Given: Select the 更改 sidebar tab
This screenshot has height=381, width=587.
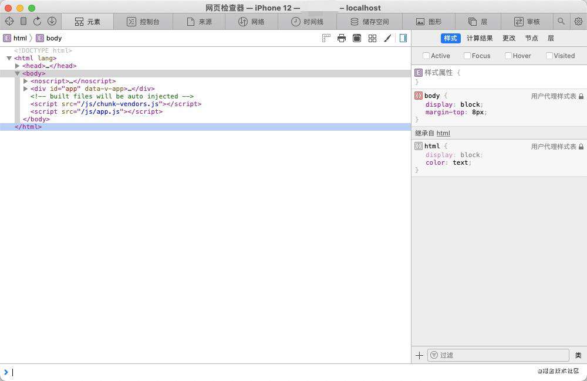Looking at the screenshot, I should [x=509, y=38].
